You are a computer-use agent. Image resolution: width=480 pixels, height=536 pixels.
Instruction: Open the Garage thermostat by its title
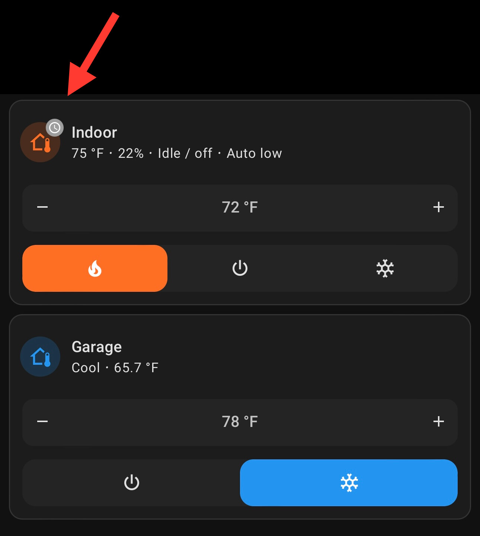coord(97,347)
